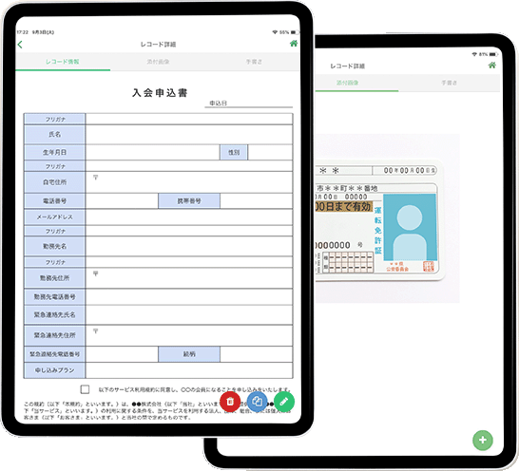Click the 17:22 status bar time
Screen dimensions: 519x471
click(x=22, y=32)
